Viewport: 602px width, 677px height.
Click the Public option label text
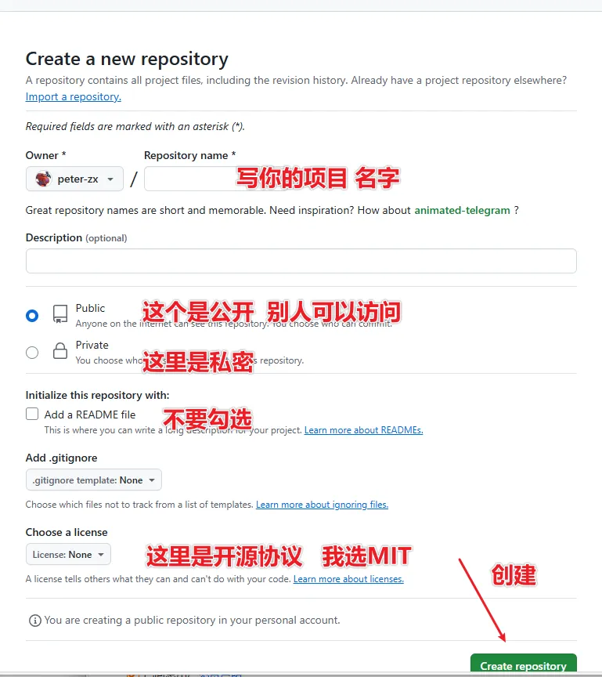pyautogui.click(x=90, y=308)
